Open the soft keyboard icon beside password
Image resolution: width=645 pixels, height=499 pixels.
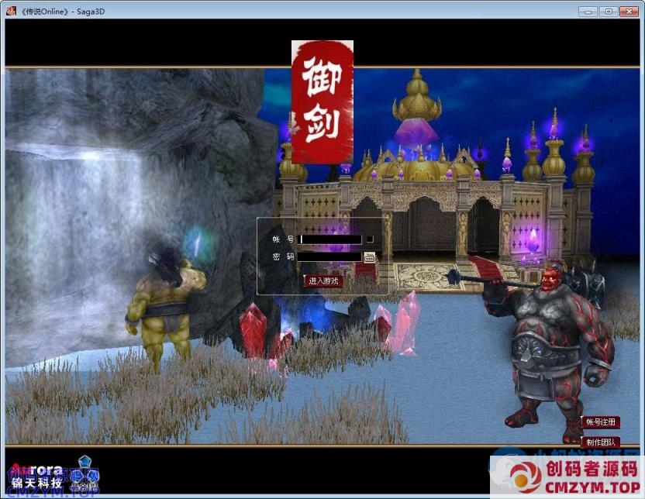click(369, 257)
